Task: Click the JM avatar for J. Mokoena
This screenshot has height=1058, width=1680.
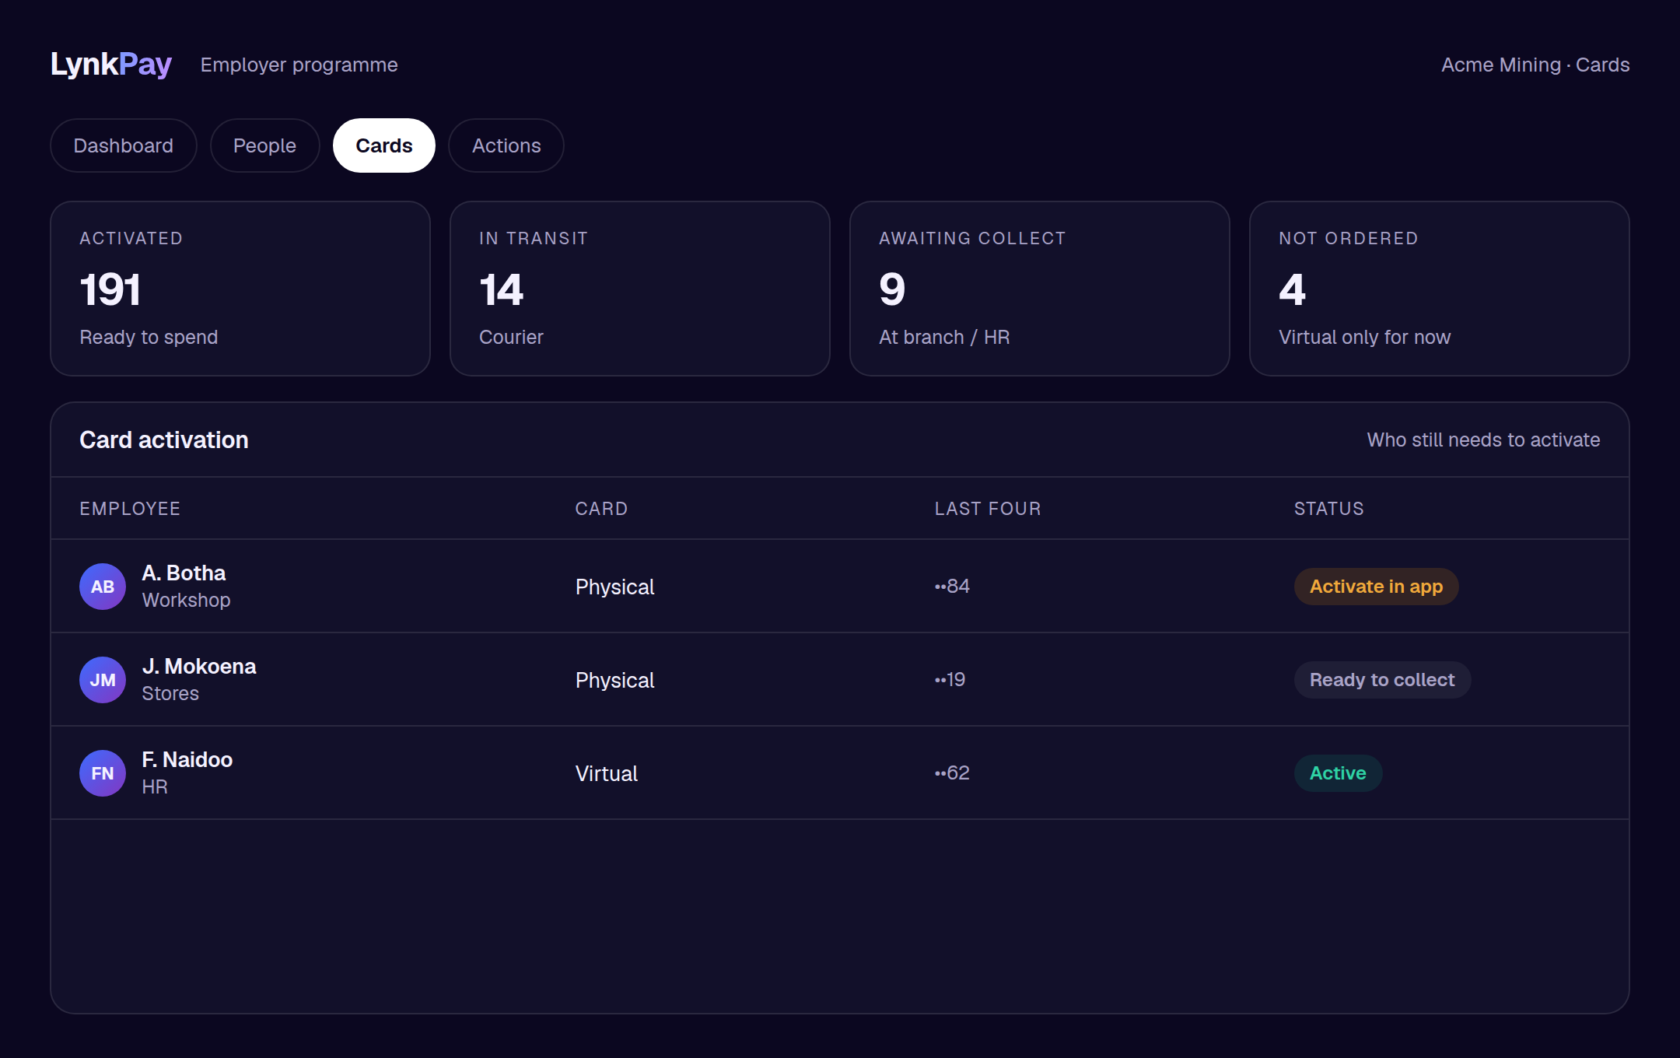Action: point(103,680)
